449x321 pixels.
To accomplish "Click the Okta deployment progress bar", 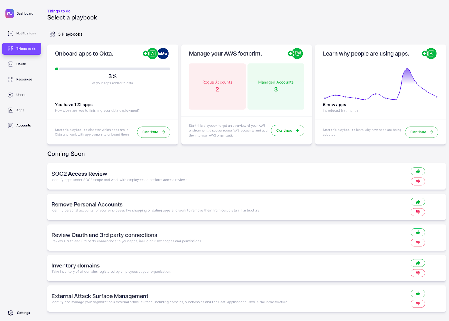I will click(113, 69).
